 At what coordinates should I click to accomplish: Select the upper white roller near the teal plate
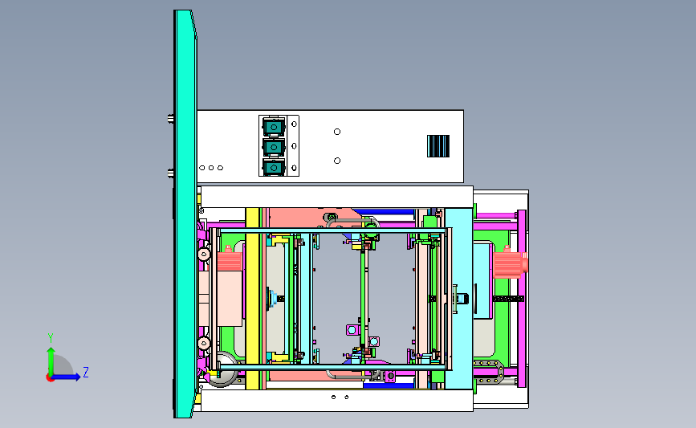[x=204, y=255]
